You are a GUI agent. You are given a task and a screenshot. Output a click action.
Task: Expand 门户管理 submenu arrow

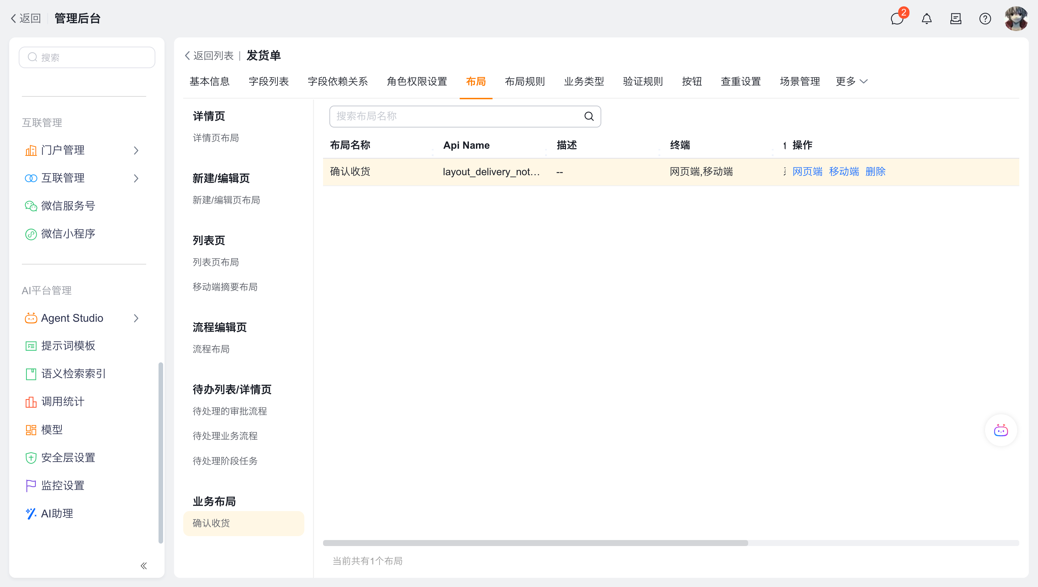click(136, 150)
